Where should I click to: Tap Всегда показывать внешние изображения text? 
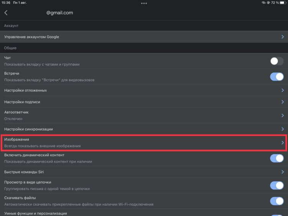tap(42, 146)
